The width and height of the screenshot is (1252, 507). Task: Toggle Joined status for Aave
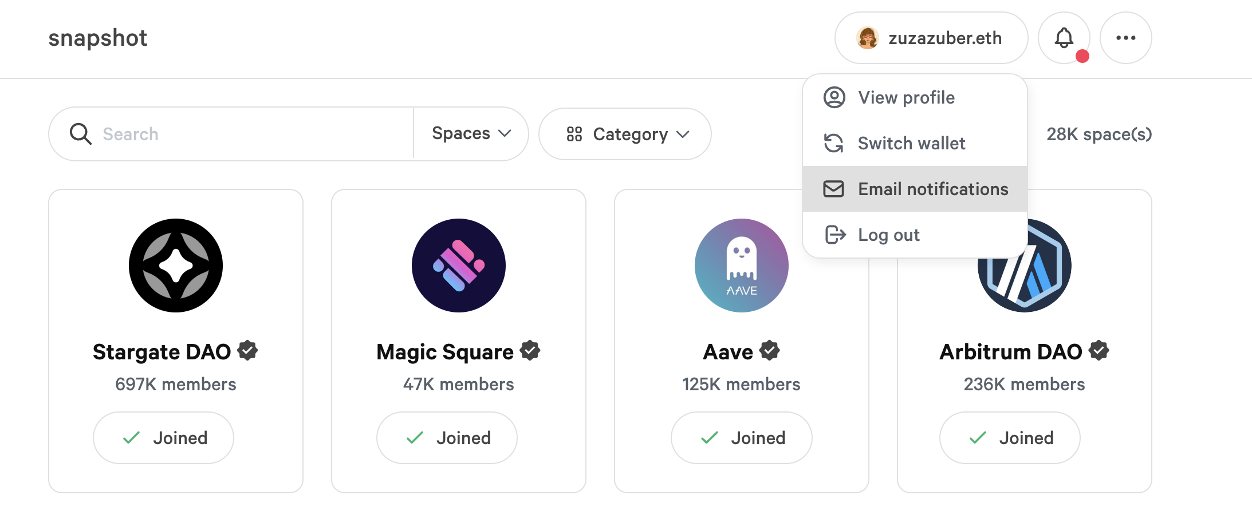pyautogui.click(x=741, y=438)
